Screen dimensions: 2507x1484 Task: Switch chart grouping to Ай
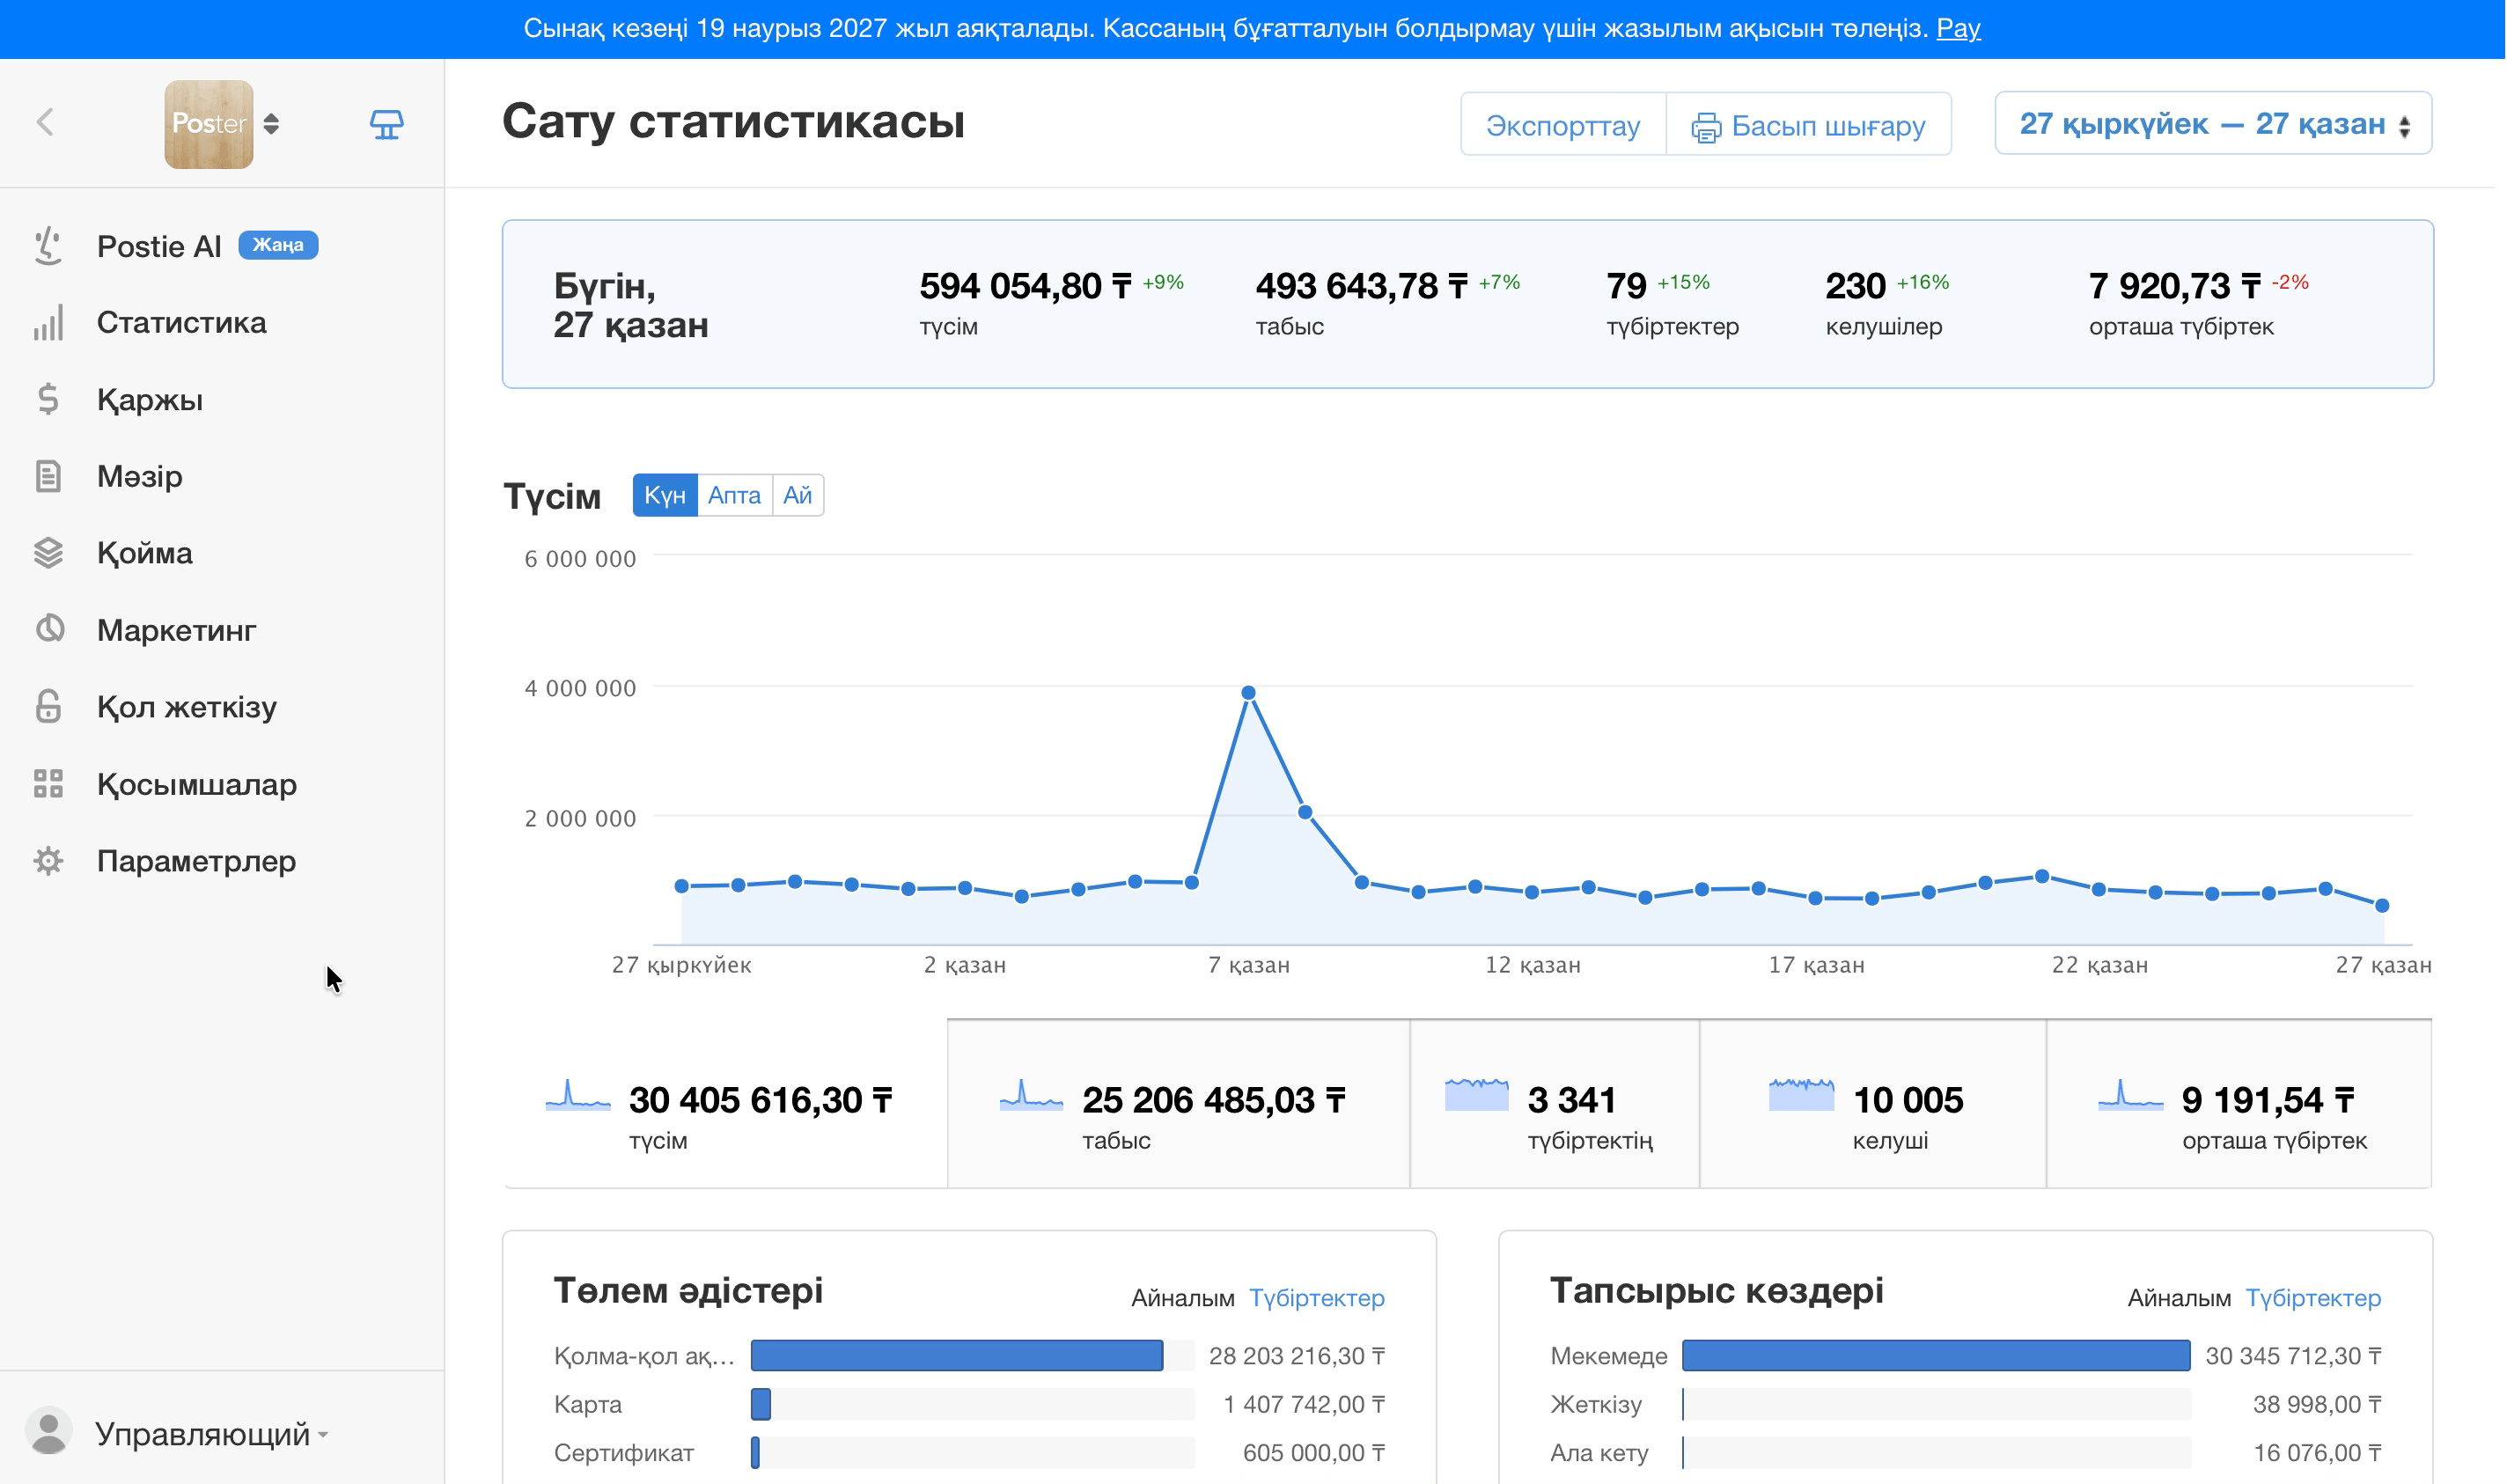797,496
